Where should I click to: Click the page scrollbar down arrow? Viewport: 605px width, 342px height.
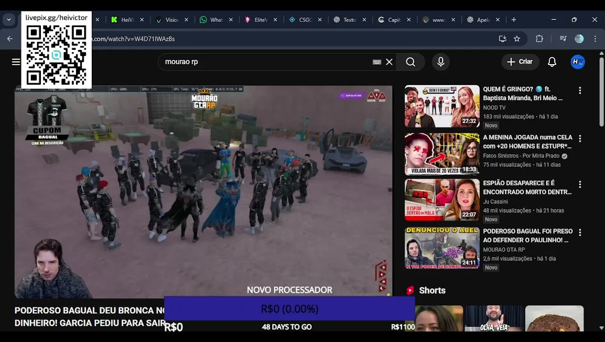click(x=601, y=328)
